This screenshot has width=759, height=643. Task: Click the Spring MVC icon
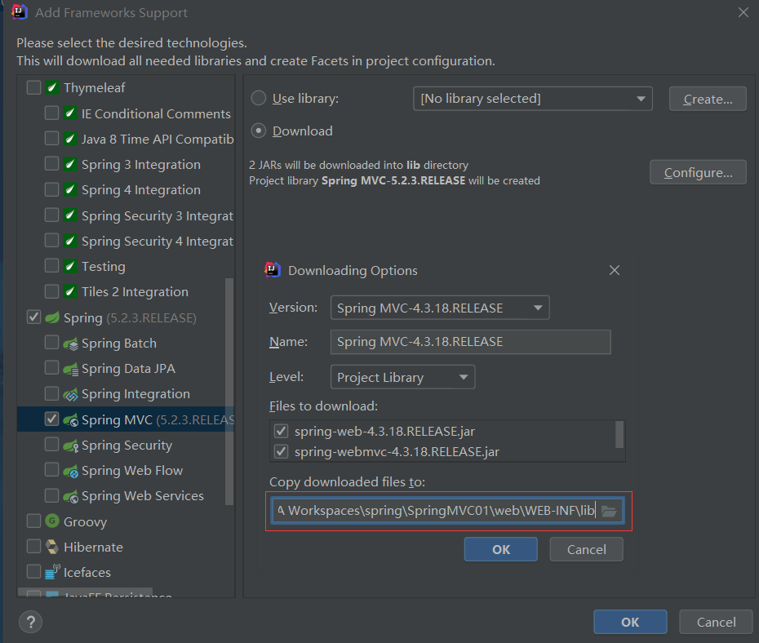(x=71, y=420)
